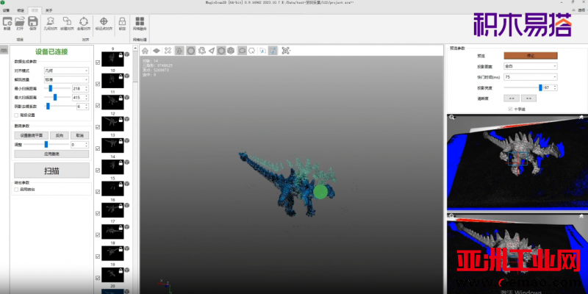This screenshot has height=294, width=588.
Task: Open the 对齐模式 alignment mode dropdown
Action: pyautogui.click(x=66, y=71)
